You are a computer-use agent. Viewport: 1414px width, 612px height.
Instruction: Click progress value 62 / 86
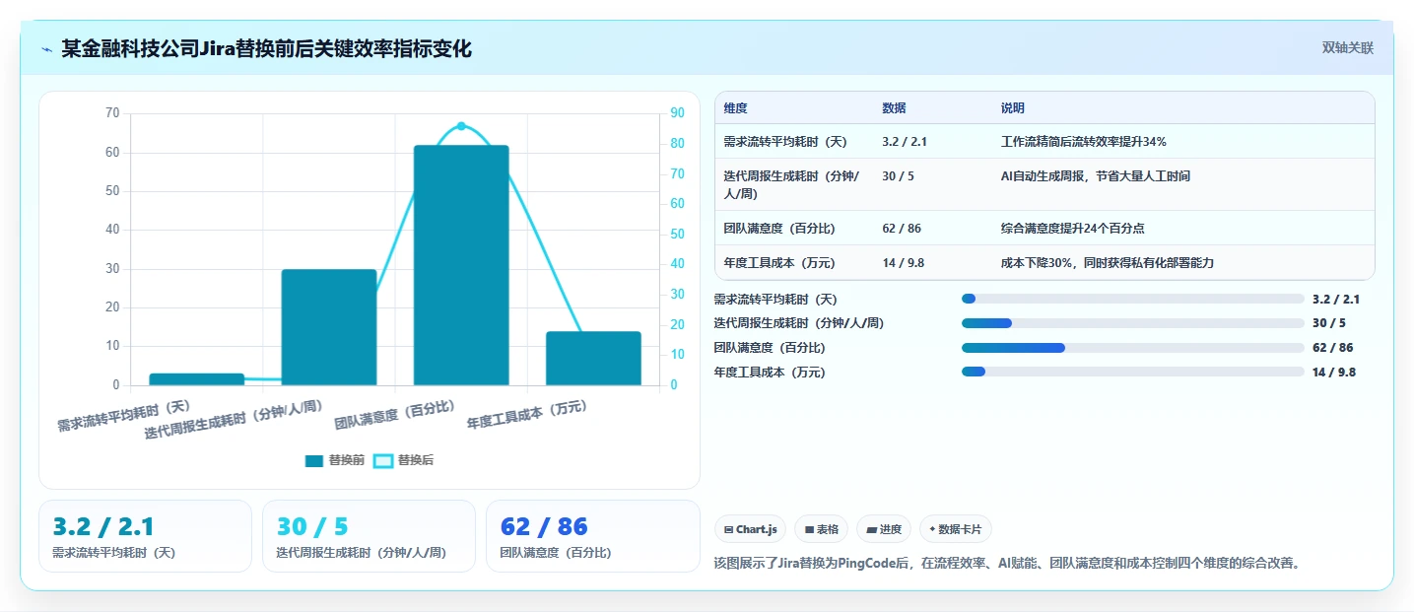(1333, 348)
